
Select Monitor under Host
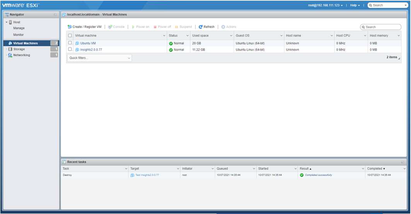click(x=18, y=34)
